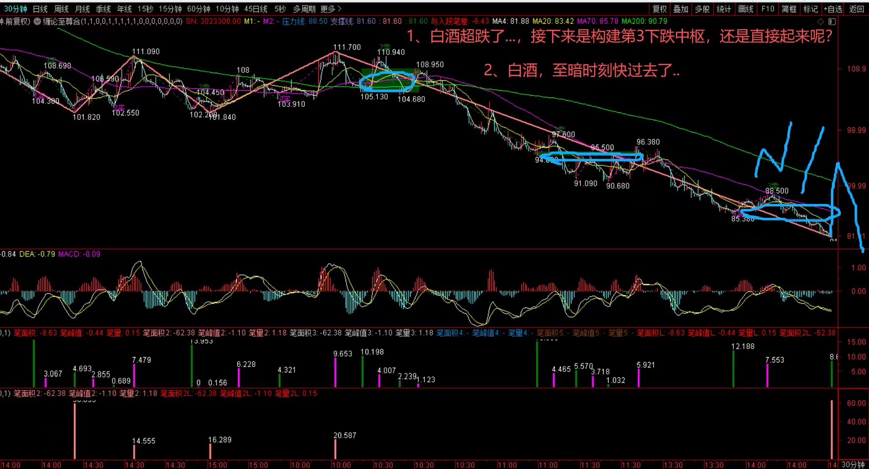Open the F10 company info
The image size is (869, 469).
pyautogui.click(x=768, y=9)
